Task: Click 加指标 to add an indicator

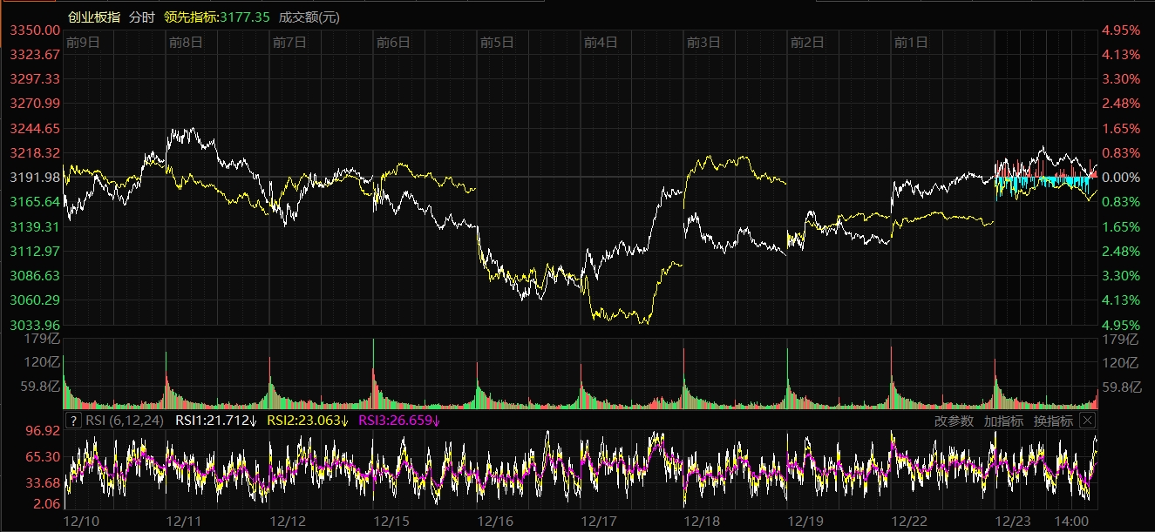Action: click(x=1003, y=421)
